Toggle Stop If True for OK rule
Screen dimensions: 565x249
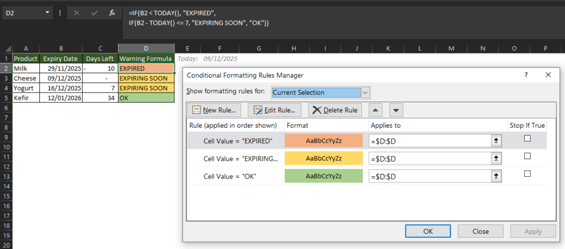tap(527, 174)
